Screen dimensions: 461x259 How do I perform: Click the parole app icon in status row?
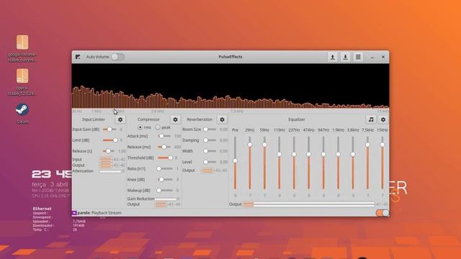coord(74,213)
